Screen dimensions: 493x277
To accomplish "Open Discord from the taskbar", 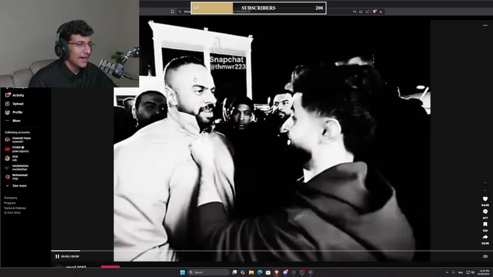I will (x=285, y=272).
